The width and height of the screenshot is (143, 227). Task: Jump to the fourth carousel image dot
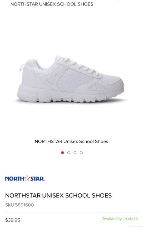click(x=81, y=152)
